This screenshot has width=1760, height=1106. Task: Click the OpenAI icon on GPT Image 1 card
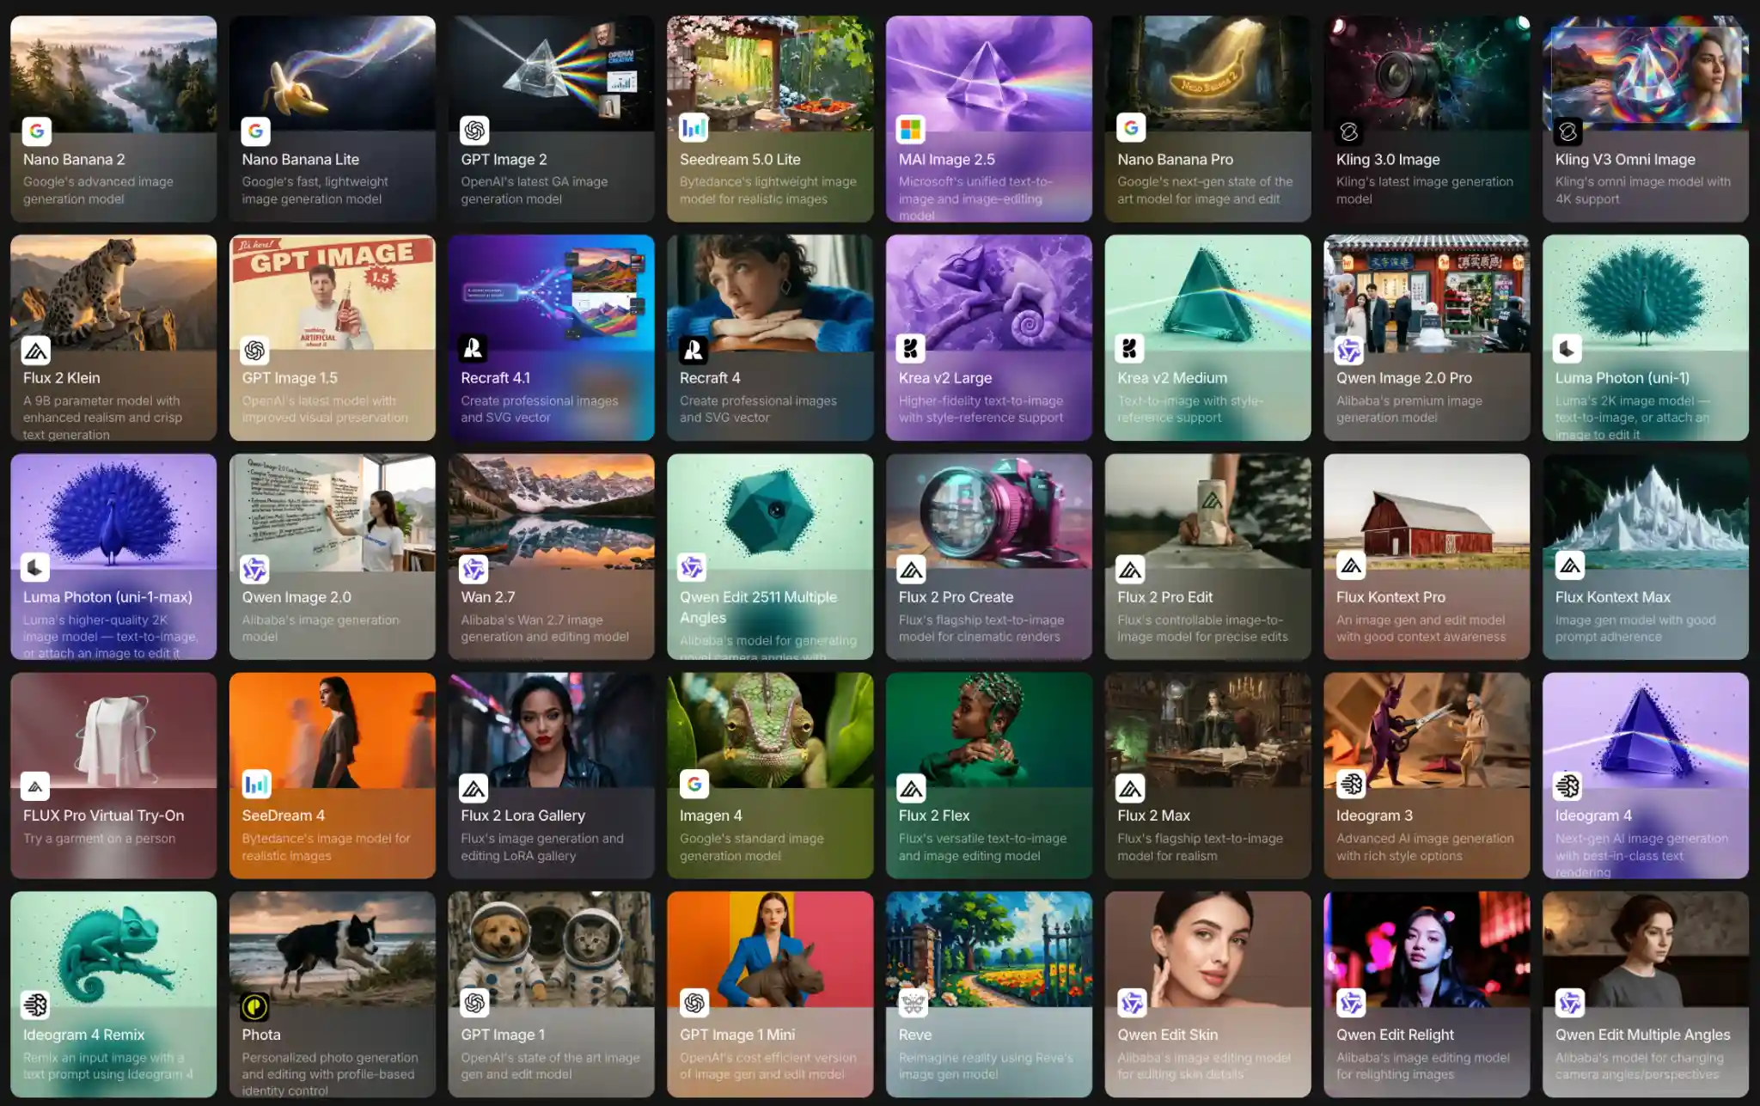(x=474, y=1003)
